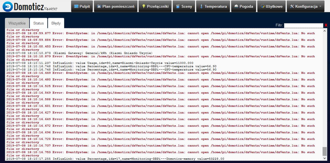Click the 18:10:16.627 error log line
Image resolution: width=330 pixels, height=163 pixels.
161,114
